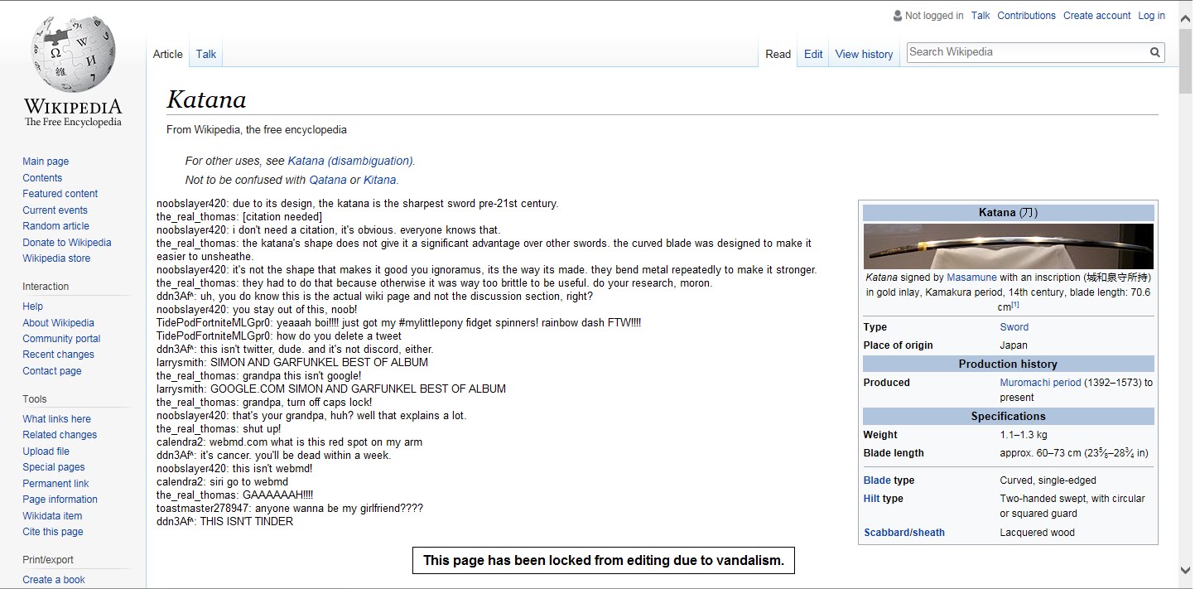Switch to the Article tab
The height and width of the screenshot is (589, 1195).
[167, 54]
